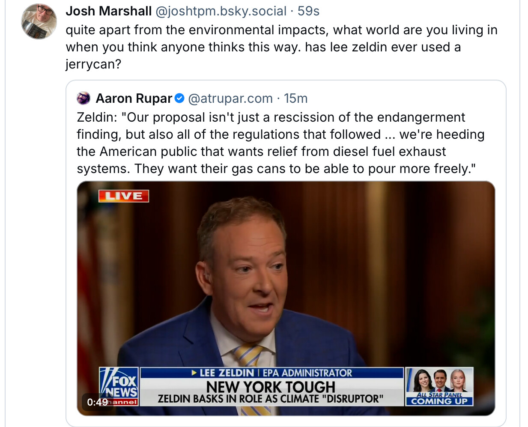The height and width of the screenshot is (427, 528).
Task: Open the 15m quoted post timestamp
Action: (x=296, y=99)
